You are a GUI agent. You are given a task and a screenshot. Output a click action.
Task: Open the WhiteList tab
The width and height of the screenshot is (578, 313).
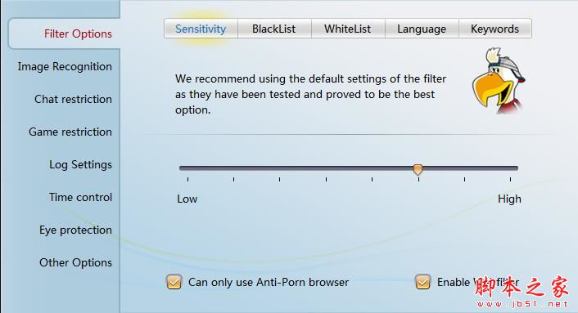click(348, 29)
